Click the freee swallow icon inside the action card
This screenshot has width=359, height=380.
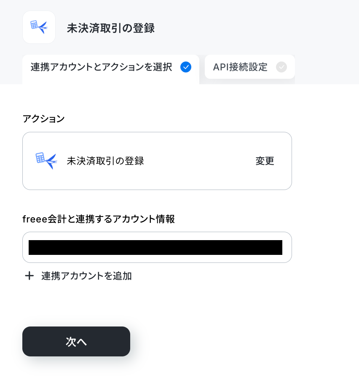click(x=46, y=161)
